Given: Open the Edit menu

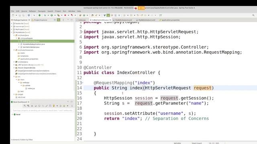Looking at the screenshot, I should tap(18, 11).
